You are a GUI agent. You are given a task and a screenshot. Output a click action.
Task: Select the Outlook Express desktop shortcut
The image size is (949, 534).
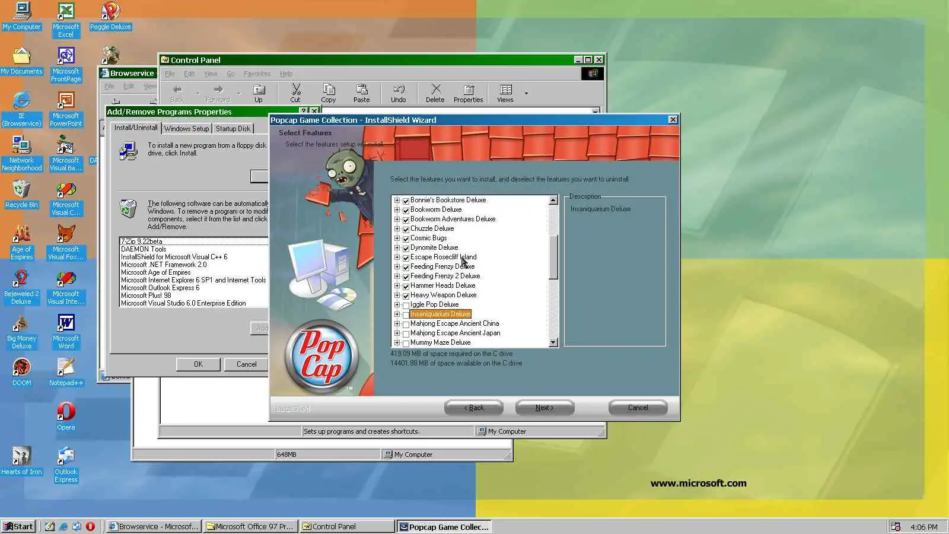[x=66, y=465]
